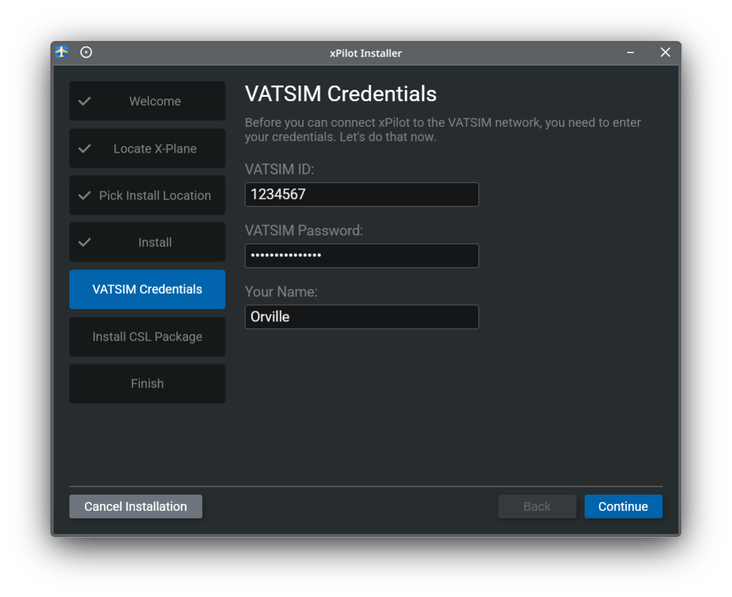Focus the VATSIM Password field
732x597 pixels.
tap(361, 255)
